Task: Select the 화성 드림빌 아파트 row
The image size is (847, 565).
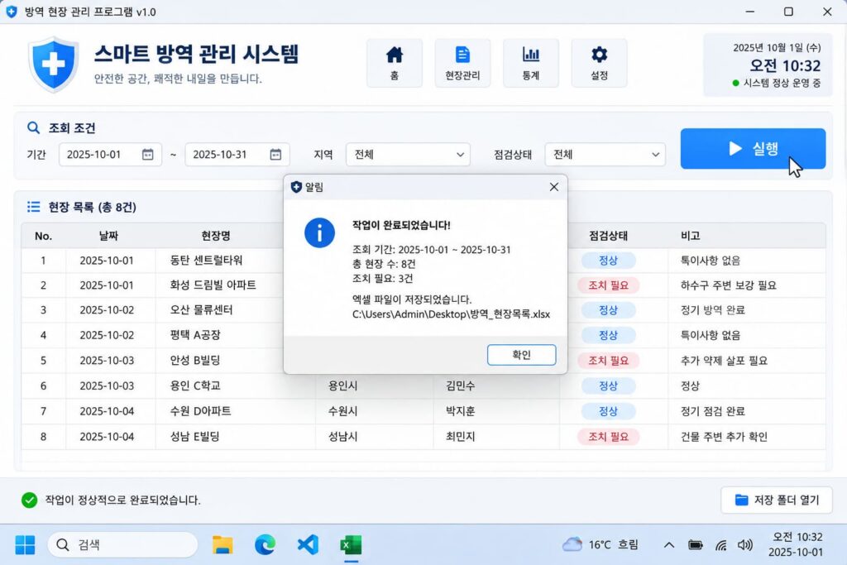Action: tap(423, 285)
